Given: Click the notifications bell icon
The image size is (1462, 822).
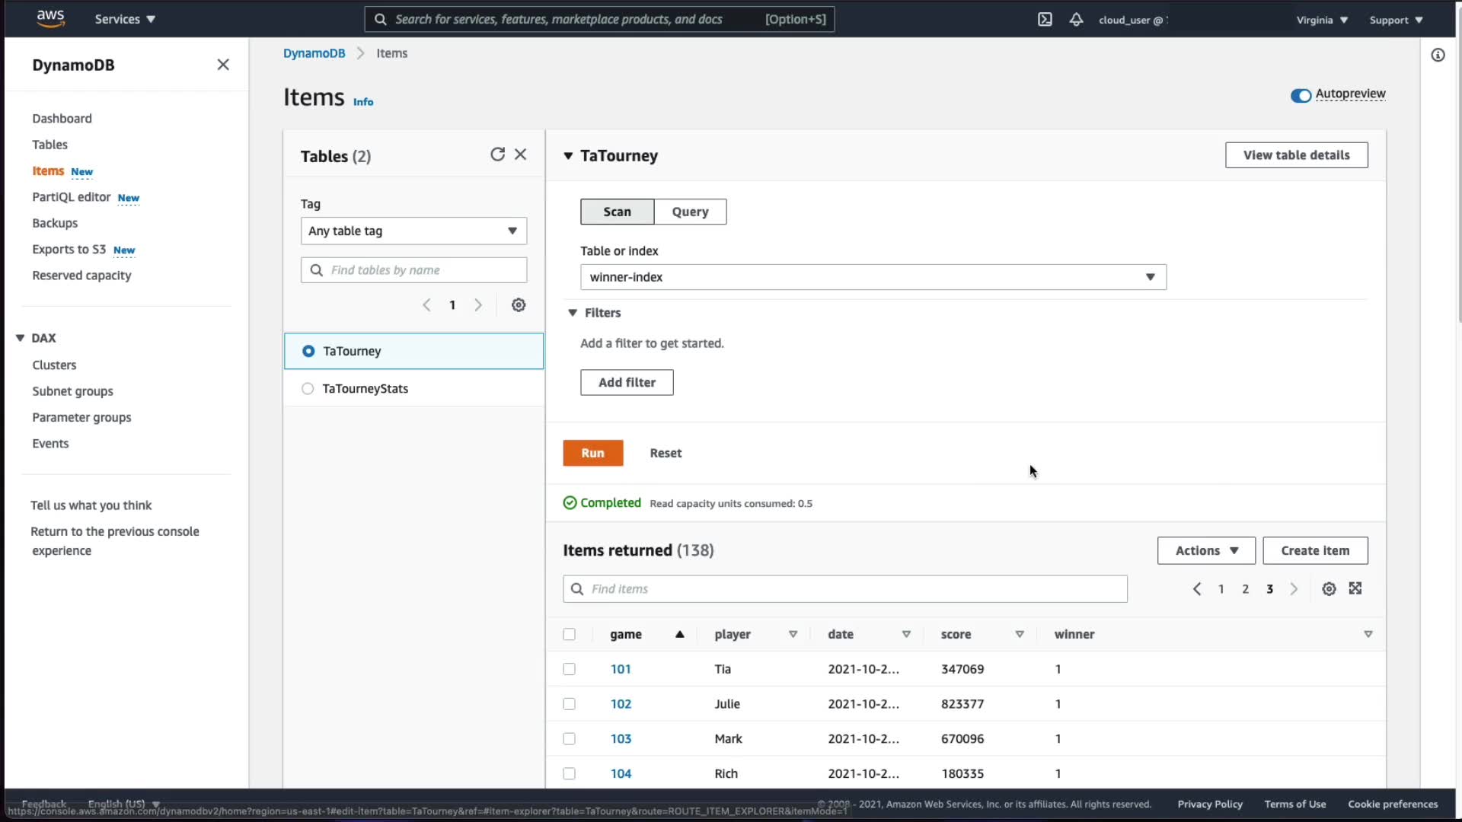Looking at the screenshot, I should (1076, 20).
